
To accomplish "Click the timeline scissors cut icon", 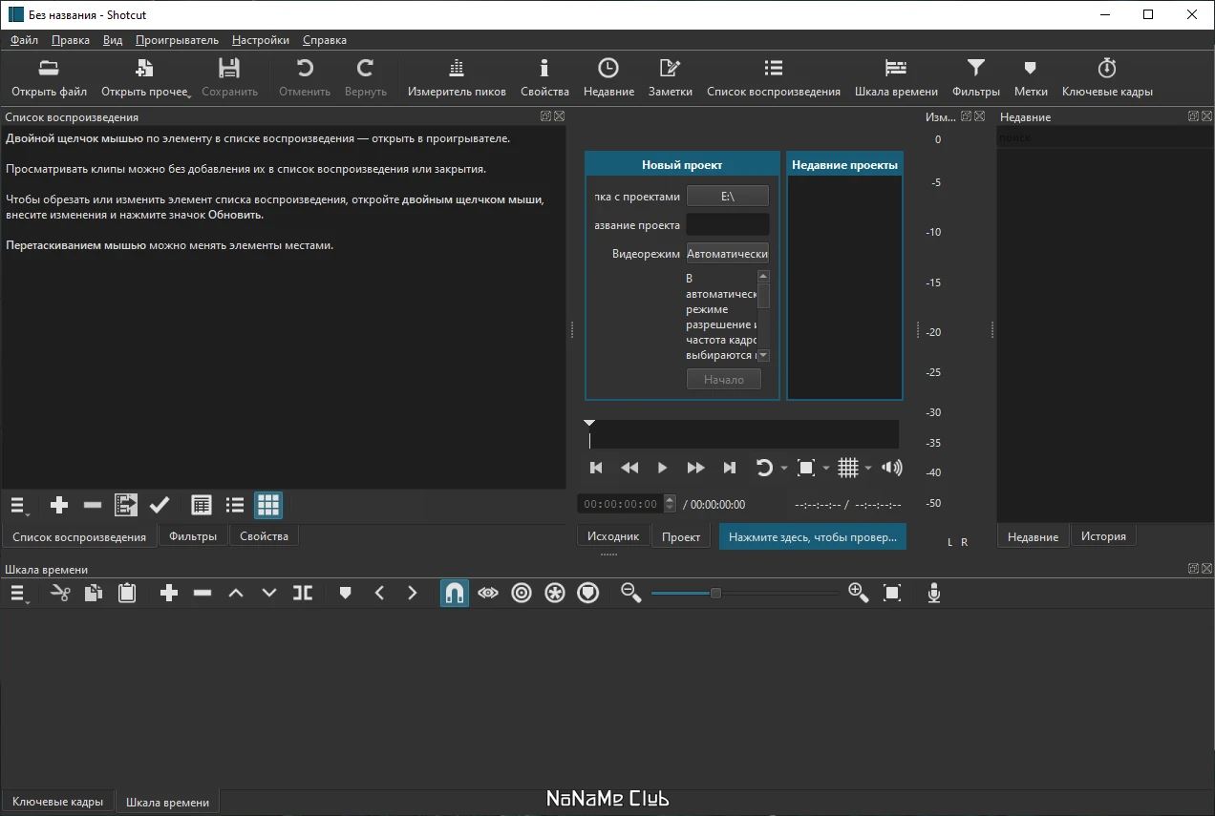I will (x=60, y=594).
